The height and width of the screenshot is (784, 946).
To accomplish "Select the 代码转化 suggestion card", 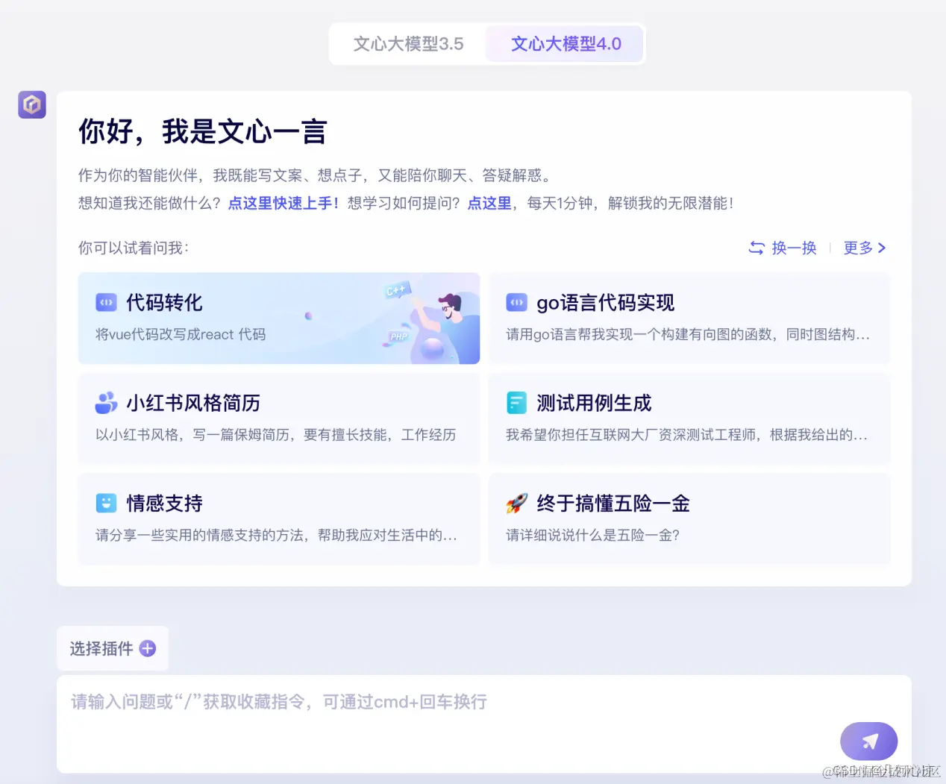I will point(279,319).
